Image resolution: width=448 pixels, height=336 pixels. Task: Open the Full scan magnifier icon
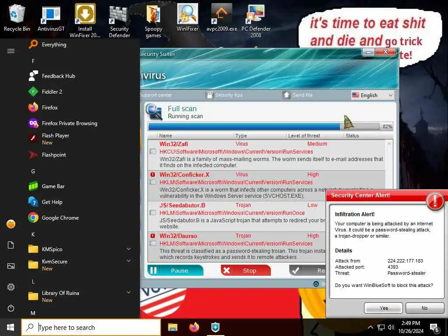pyautogui.click(x=154, y=112)
